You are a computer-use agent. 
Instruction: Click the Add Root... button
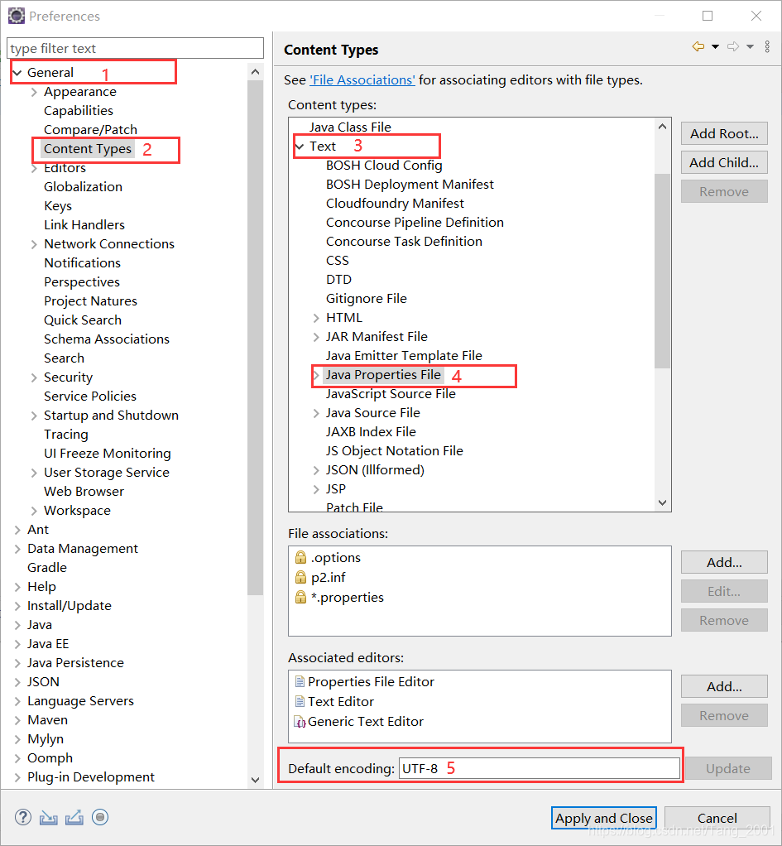coord(724,133)
